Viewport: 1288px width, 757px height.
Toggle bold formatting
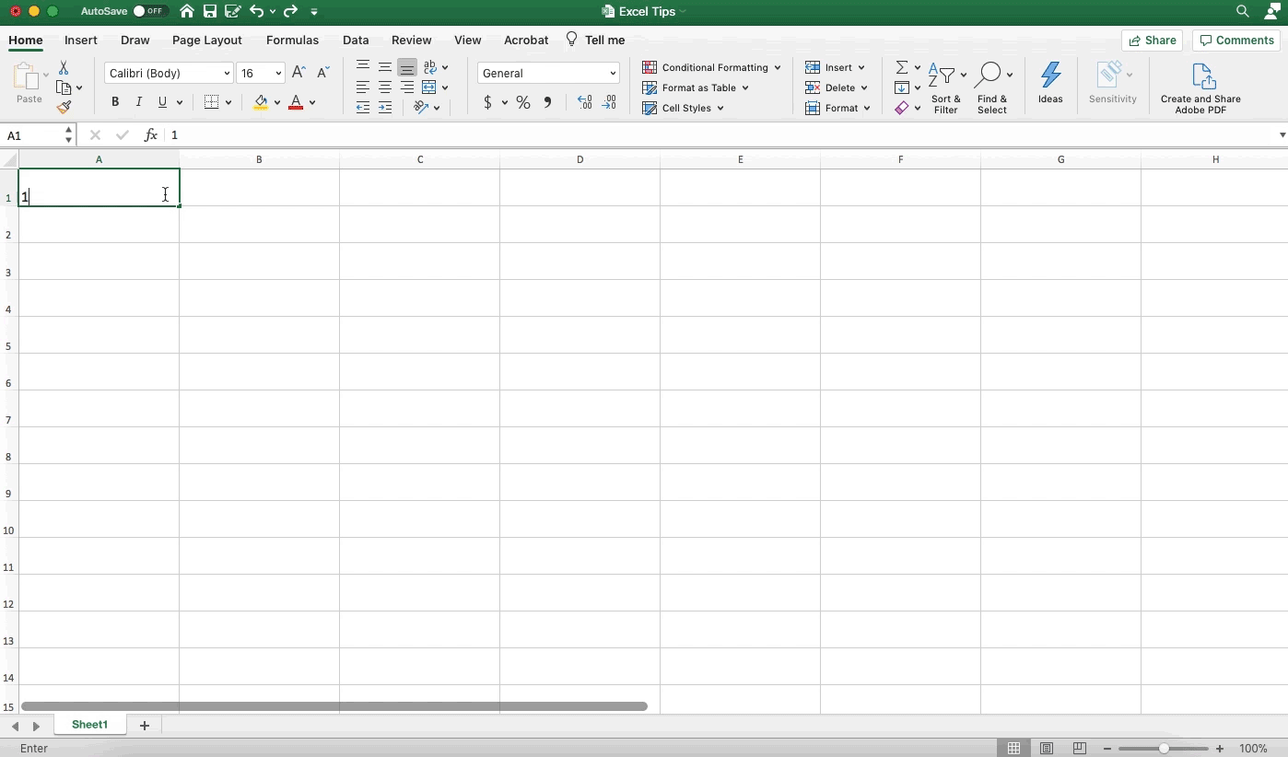pyautogui.click(x=115, y=102)
